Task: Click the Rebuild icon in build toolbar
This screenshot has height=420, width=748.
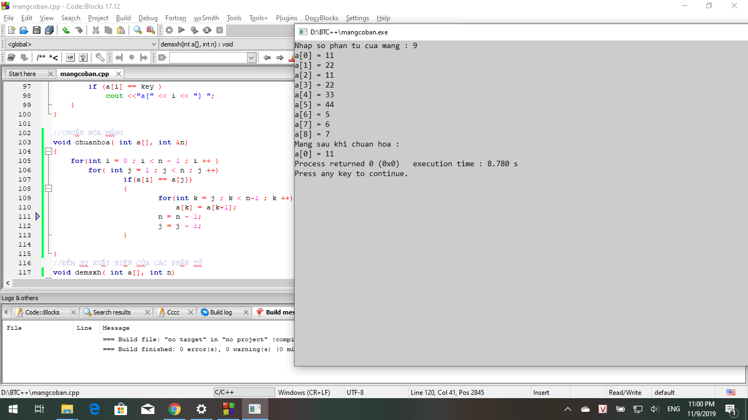Action: 207,30
